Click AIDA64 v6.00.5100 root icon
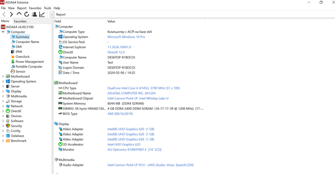This screenshot has height=174, width=335. (x=3, y=27)
